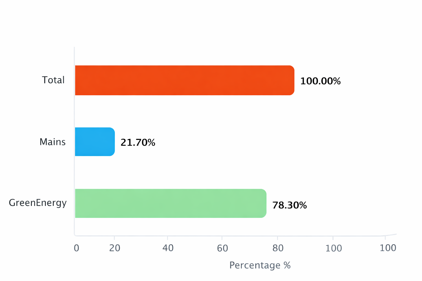Click the vertical axis line above the Total bar
The width and height of the screenshot is (422, 281).
74,56
